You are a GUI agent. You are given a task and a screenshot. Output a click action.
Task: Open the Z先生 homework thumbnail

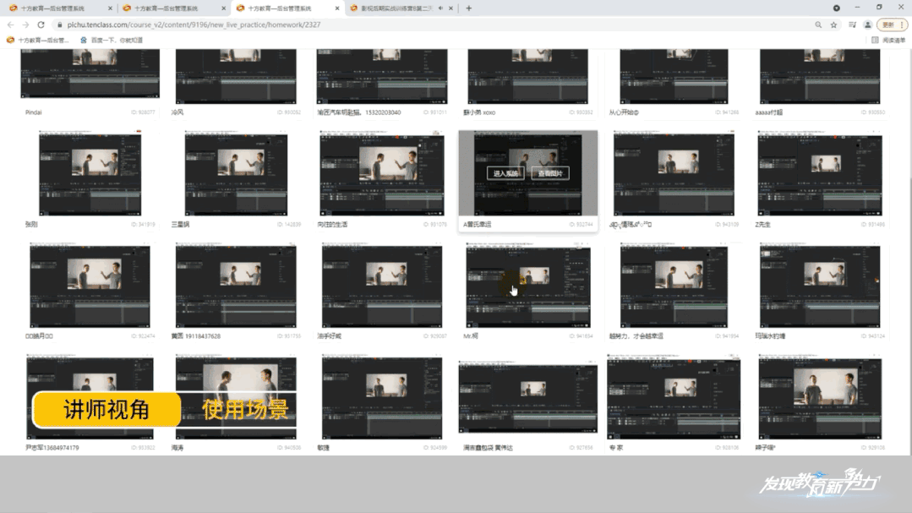click(x=819, y=173)
